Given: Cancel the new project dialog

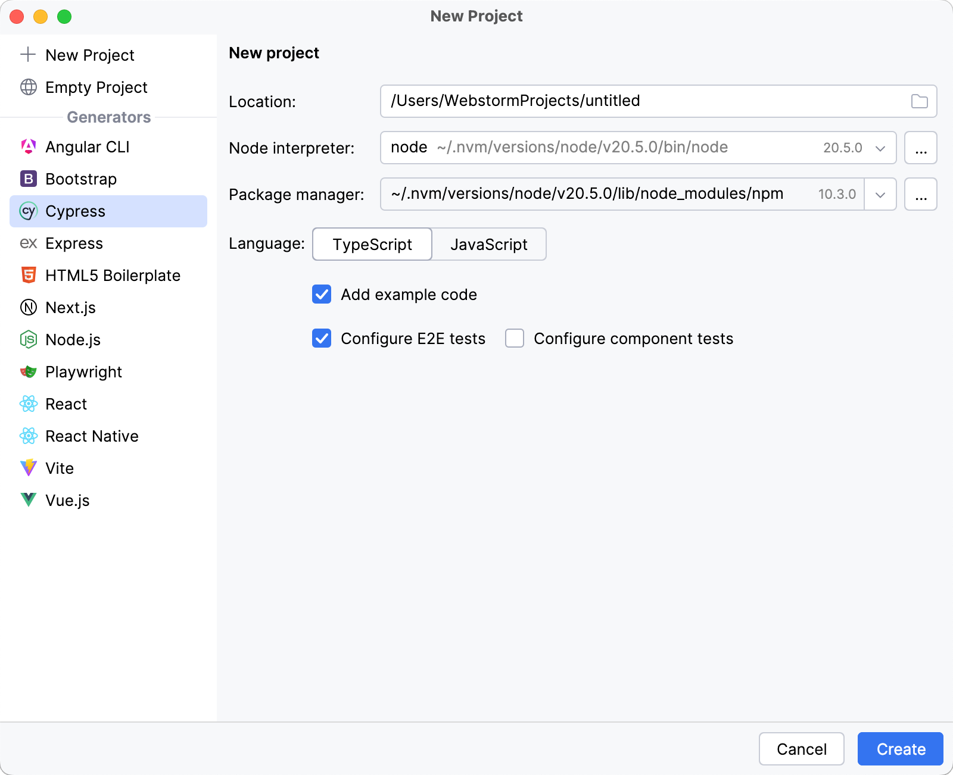Looking at the screenshot, I should (801, 749).
